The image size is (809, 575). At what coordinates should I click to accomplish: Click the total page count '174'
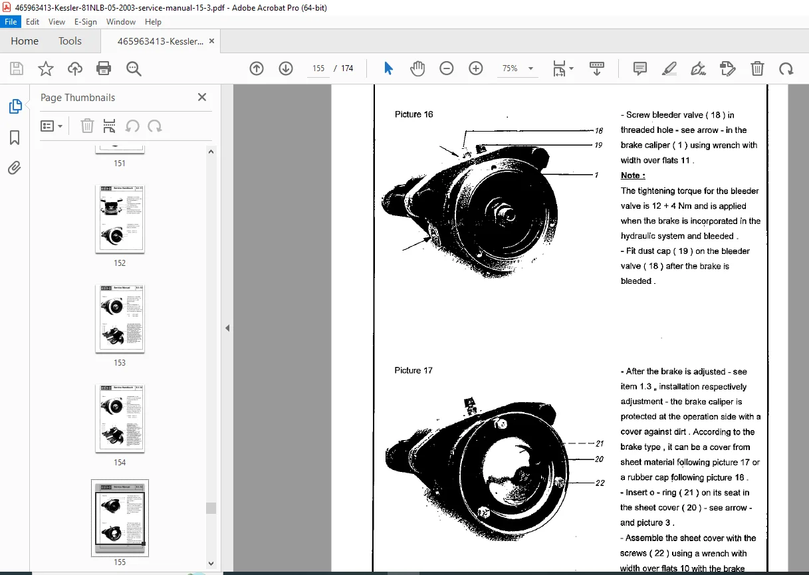coord(347,68)
